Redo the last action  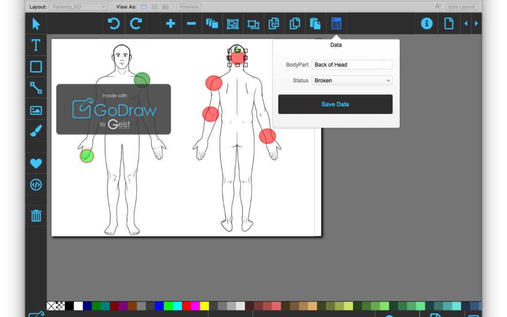tap(136, 23)
